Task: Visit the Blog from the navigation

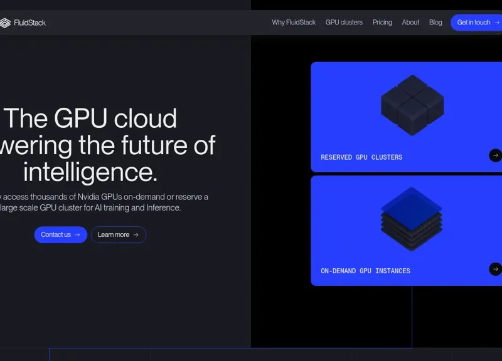Action: pyautogui.click(x=435, y=22)
